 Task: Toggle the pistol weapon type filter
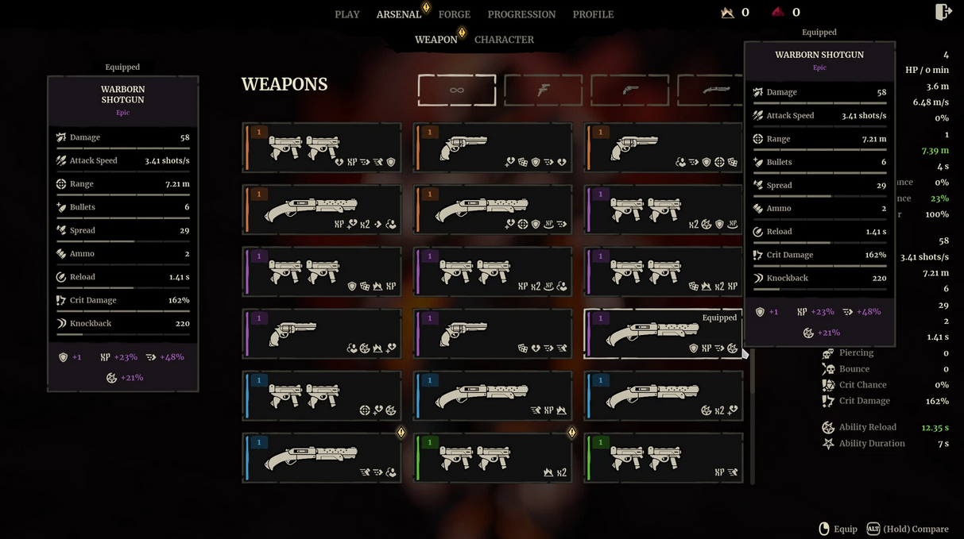coord(544,90)
